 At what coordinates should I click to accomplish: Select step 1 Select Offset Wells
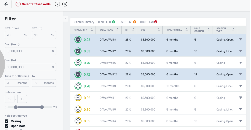tap(33, 4)
